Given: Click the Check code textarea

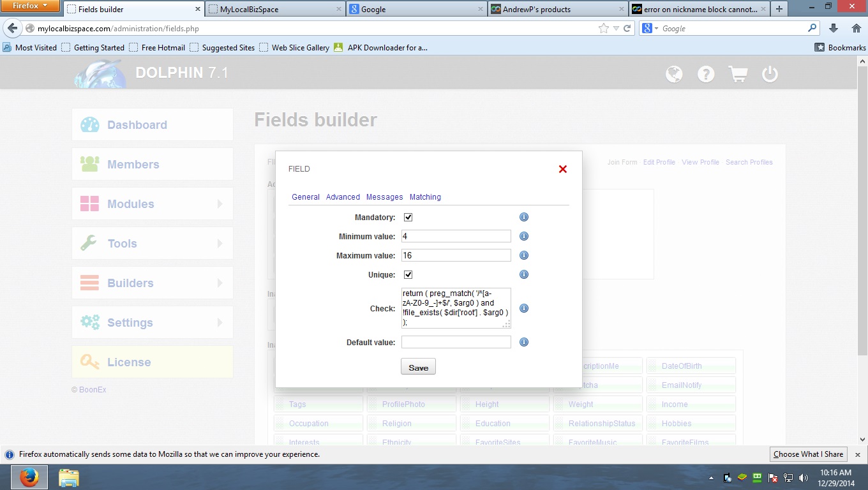Looking at the screenshot, I should pos(456,308).
